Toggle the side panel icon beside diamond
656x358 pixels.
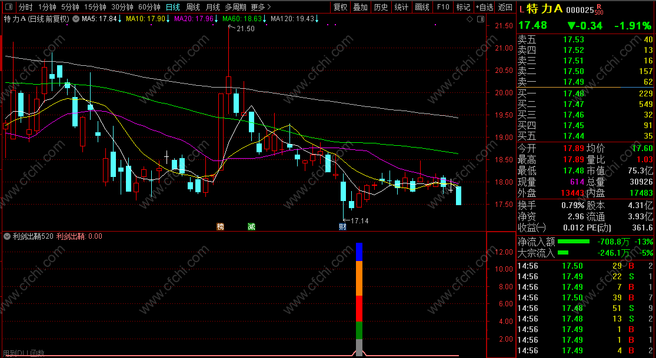pos(480,19)
